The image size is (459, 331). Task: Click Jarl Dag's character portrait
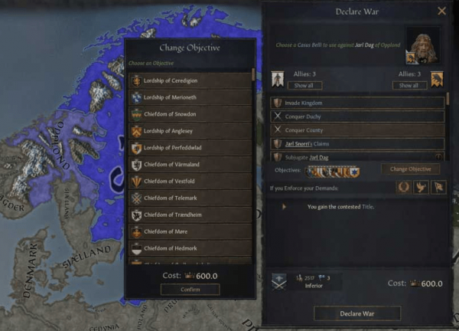(x=423, y=46)
